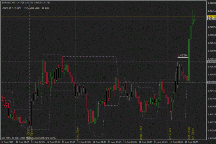Viewport: 216px width, 144px height.
Task: Click the 1.41240 price scale label
Action: click(212, 131)
